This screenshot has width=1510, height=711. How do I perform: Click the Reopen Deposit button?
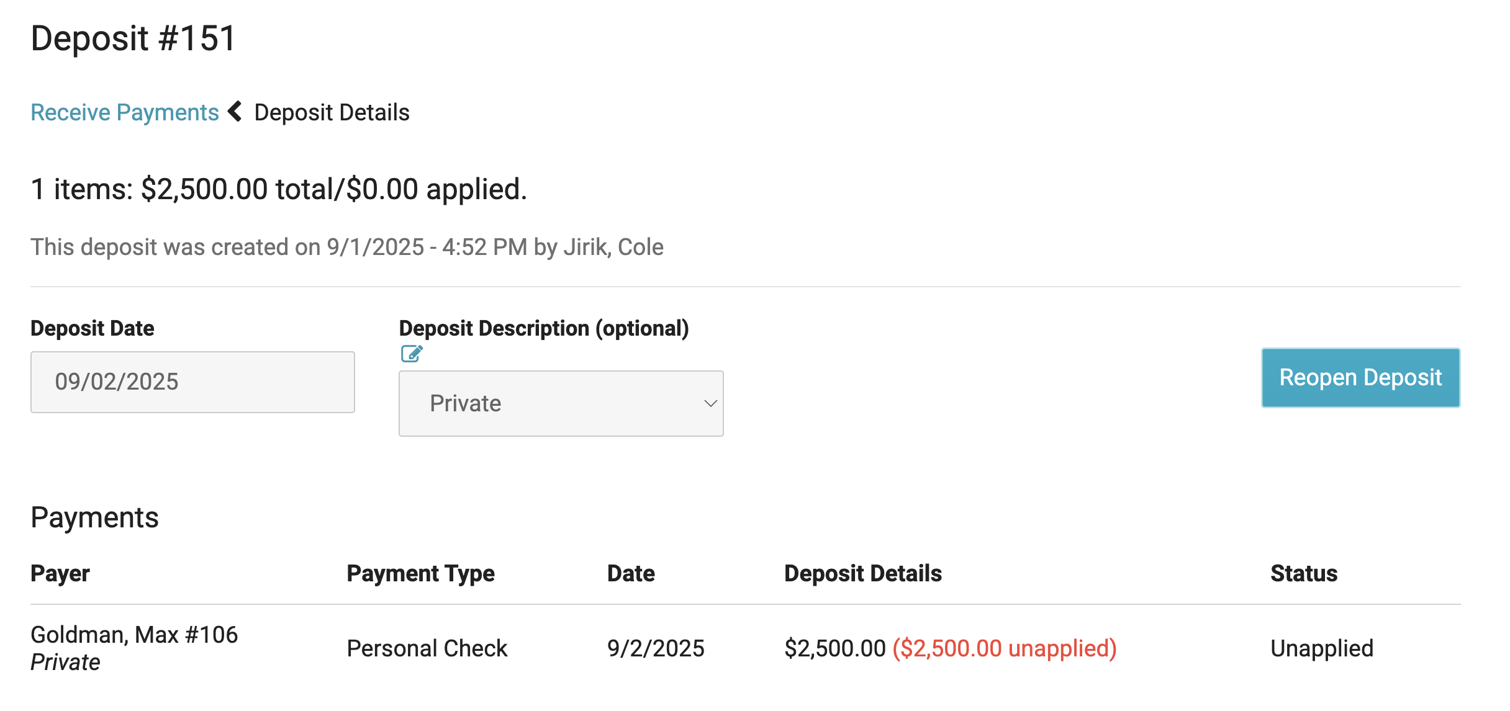1360,377
